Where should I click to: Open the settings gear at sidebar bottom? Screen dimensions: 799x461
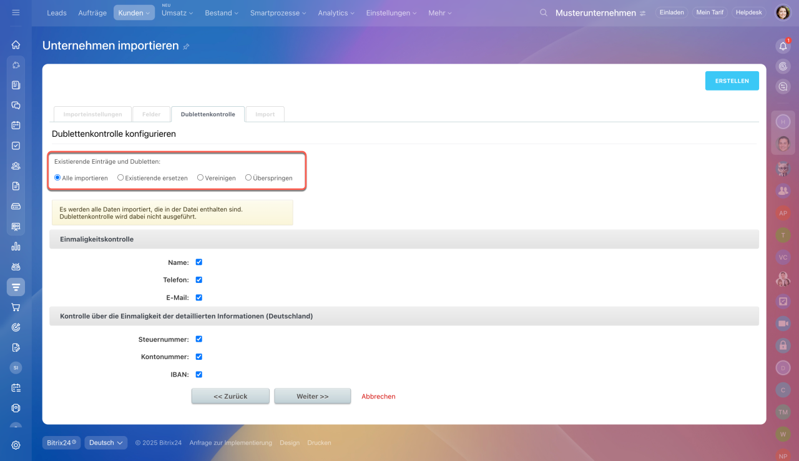coord(16,445)
